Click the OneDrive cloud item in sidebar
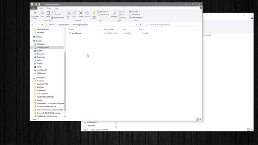Screen dimensions: 258x145 (37, 37)
